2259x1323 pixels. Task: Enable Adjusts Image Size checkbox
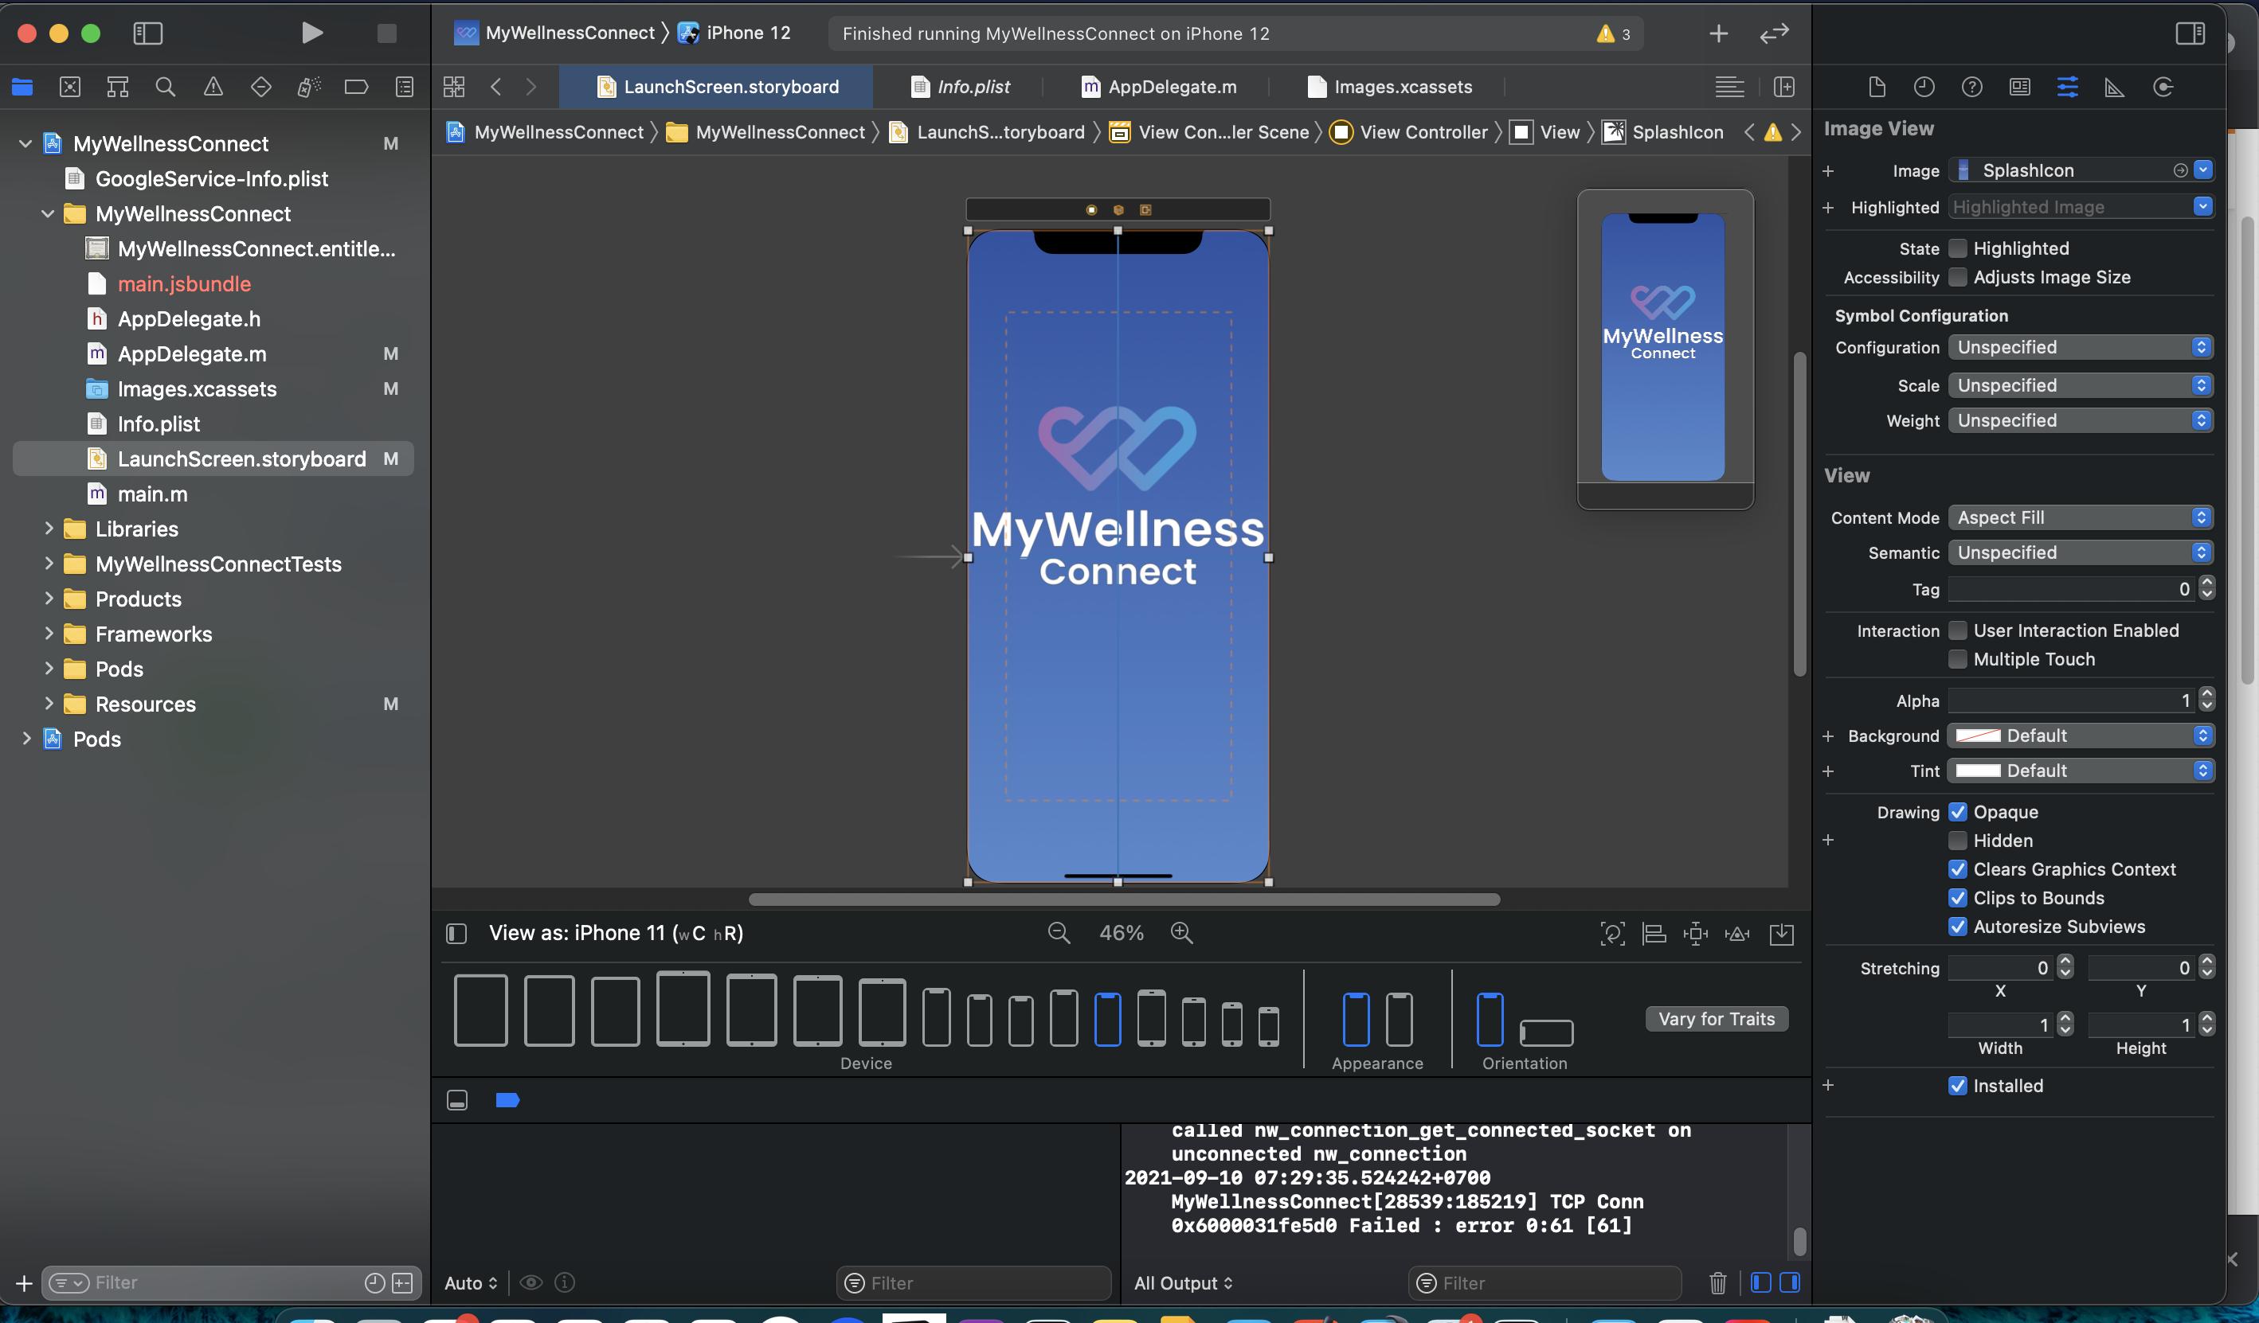[1958, 277]
